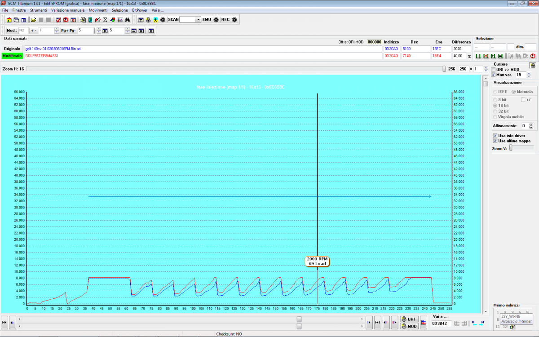
Task: Open the BitPower menu
Action: coord(140,10)
